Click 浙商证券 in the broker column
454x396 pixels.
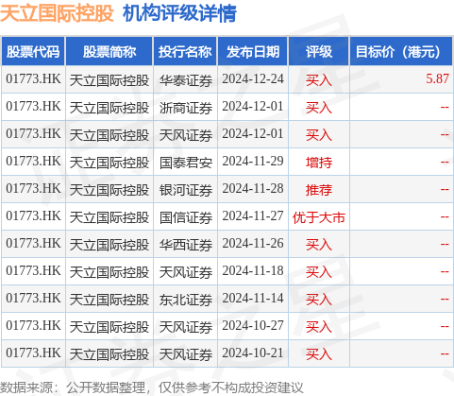(x=185, y=108)
